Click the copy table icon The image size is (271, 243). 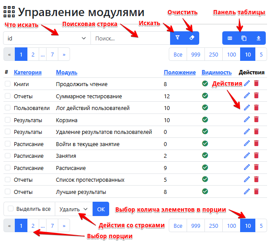[244, 38]
